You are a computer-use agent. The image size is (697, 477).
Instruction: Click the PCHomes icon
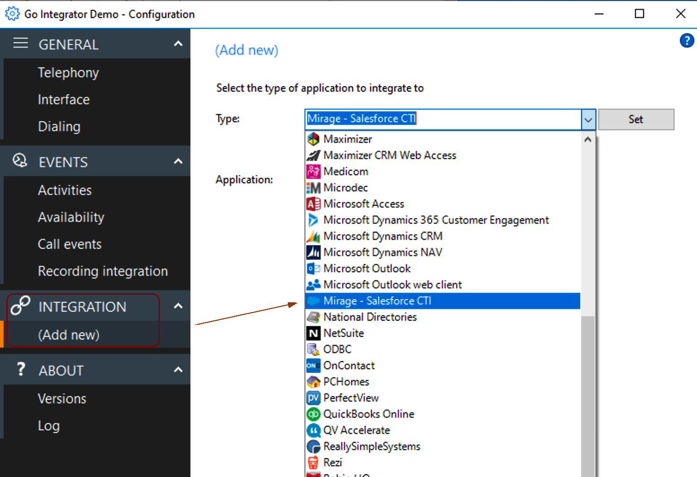pyautogui.click(x=313, y=382)
